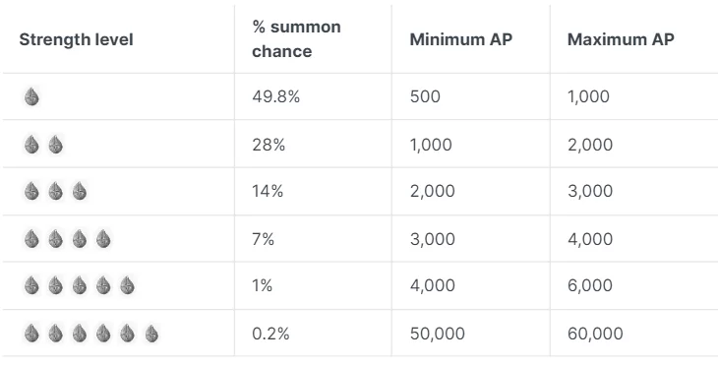Select the 28% summon chance cell
This screenshot has width=718, height=366.
click(269, 145)
